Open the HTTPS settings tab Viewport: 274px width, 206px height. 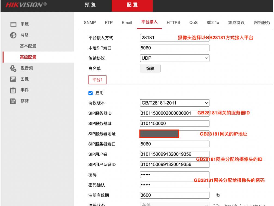pyautogui.click(x=173, y=23)
